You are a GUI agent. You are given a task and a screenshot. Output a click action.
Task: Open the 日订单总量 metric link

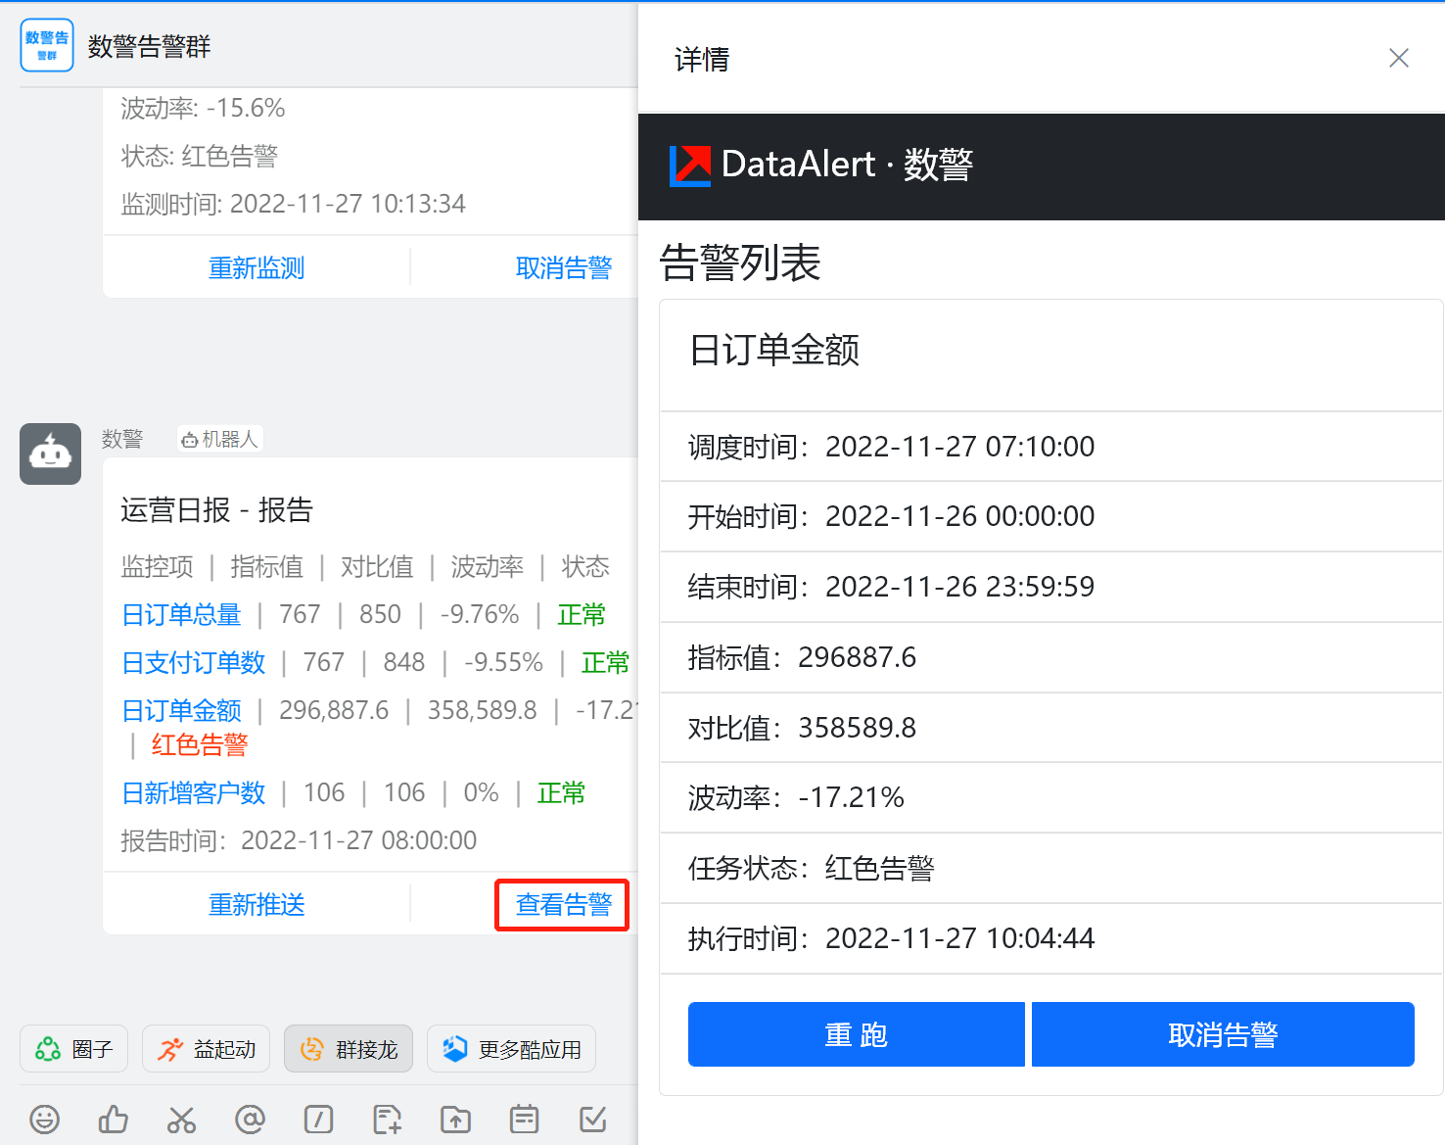[x=181, y=614]
